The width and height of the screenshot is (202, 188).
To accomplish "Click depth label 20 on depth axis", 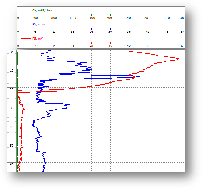I will tap(12, 90).
